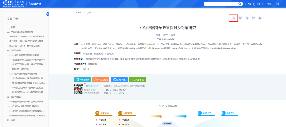Click in the header search box
The width and height of the screenshot is (286, 127).
pos(221,4)
